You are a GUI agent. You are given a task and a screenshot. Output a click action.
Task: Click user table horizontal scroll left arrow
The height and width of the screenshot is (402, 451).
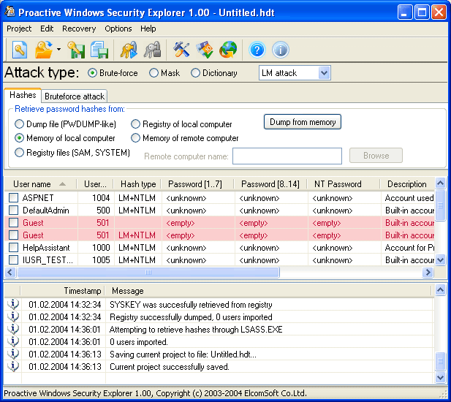pos(10,273)
